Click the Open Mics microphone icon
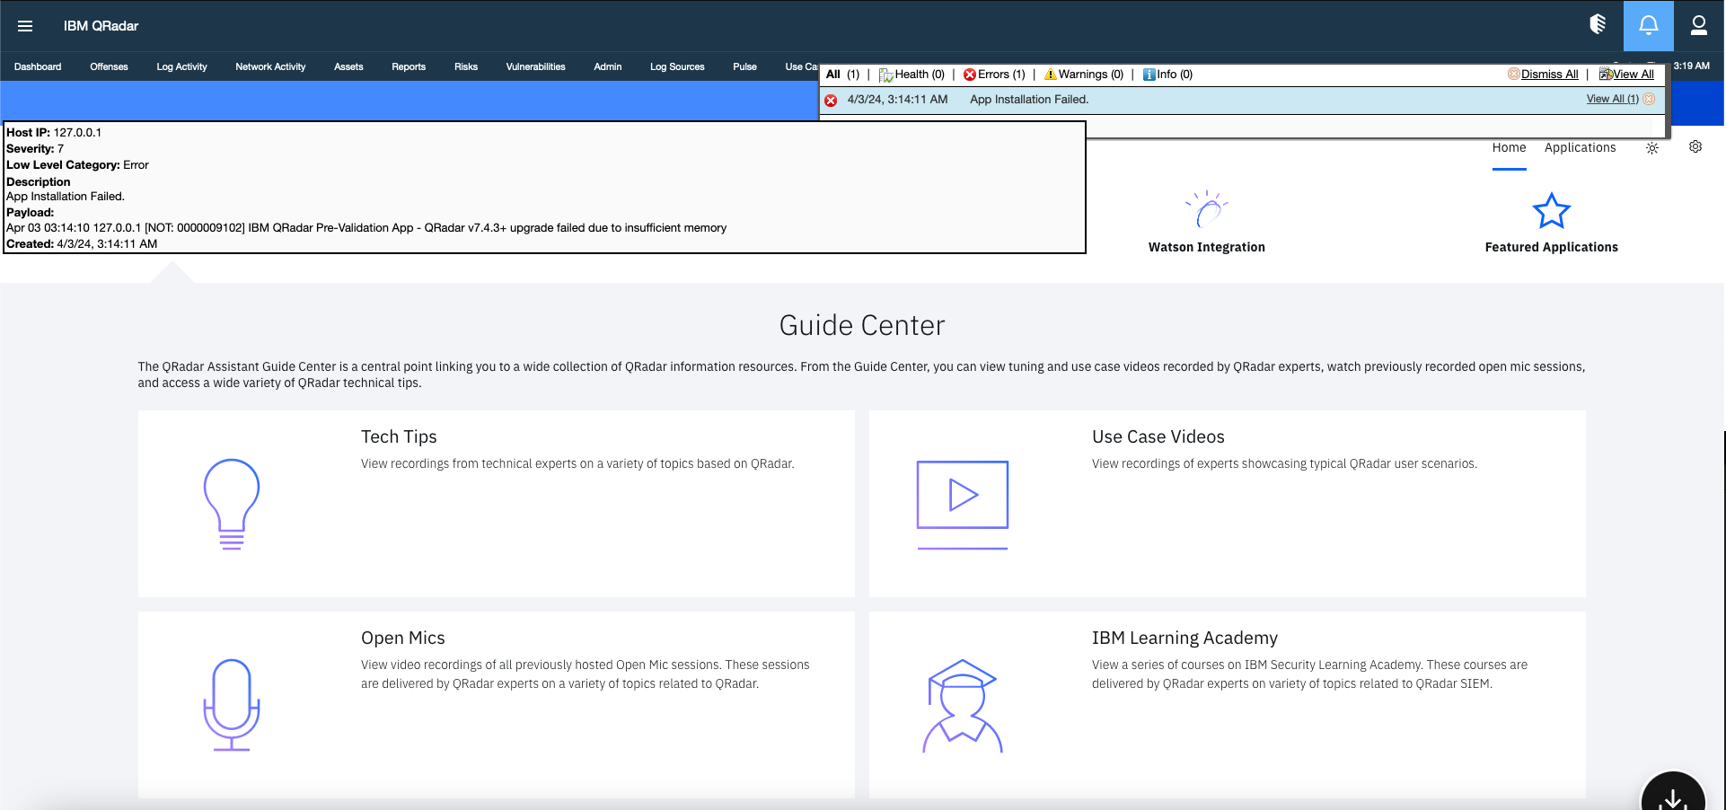 (232, 704)
